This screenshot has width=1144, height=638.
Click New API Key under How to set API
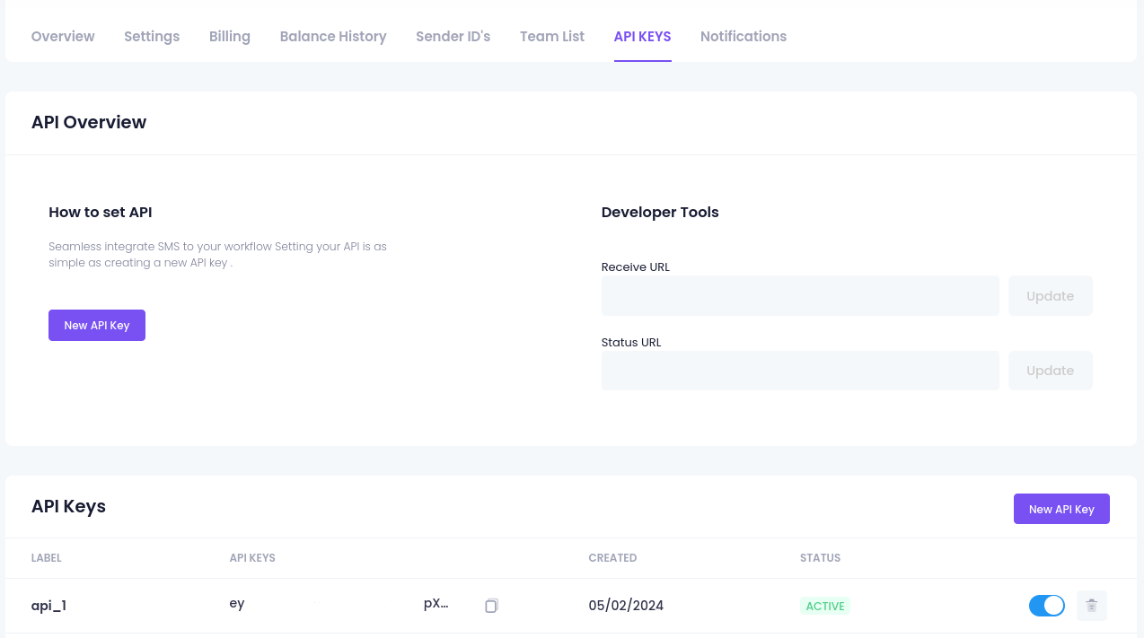pyautogui.click(x=97, y=326)
